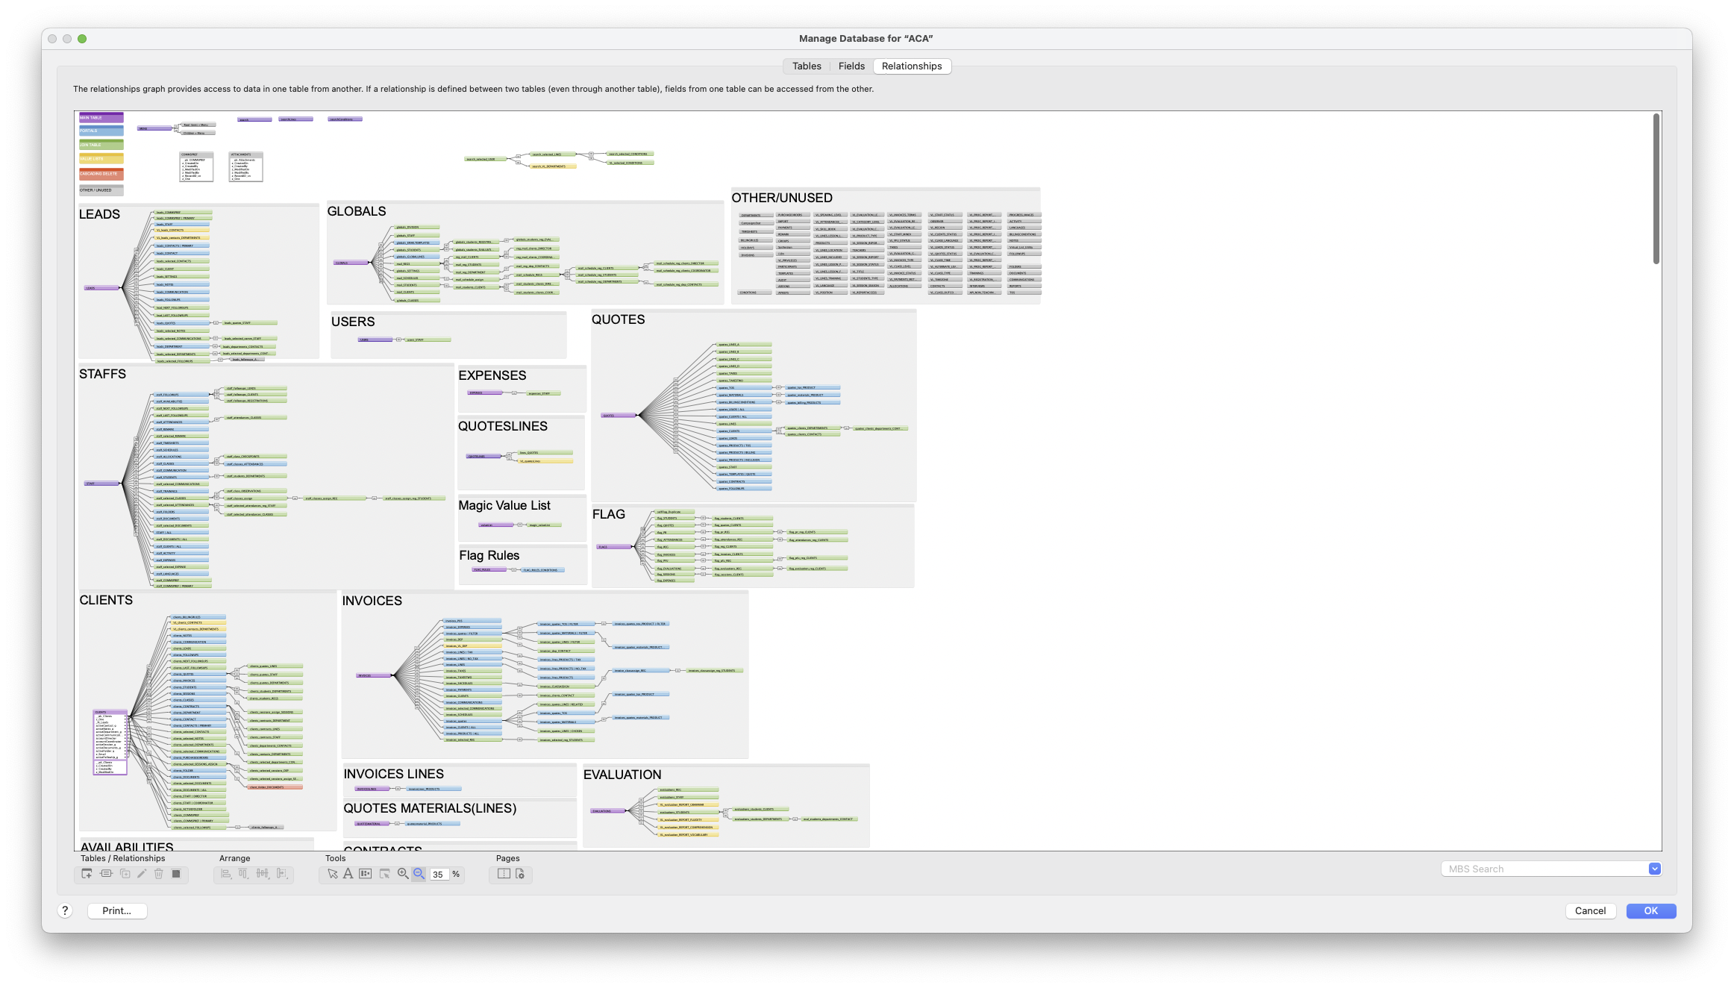Click the zoom in magnifier tool

403,874
